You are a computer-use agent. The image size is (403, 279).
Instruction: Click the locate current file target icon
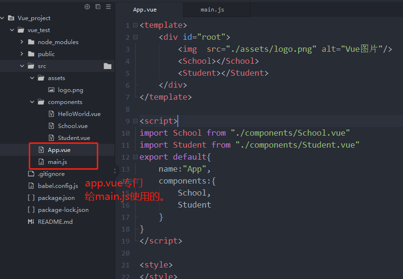[87, 7]
